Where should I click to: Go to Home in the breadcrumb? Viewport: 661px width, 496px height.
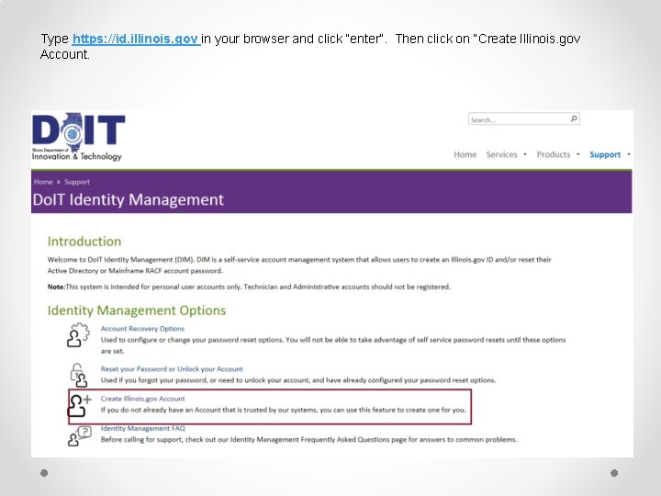43,182
